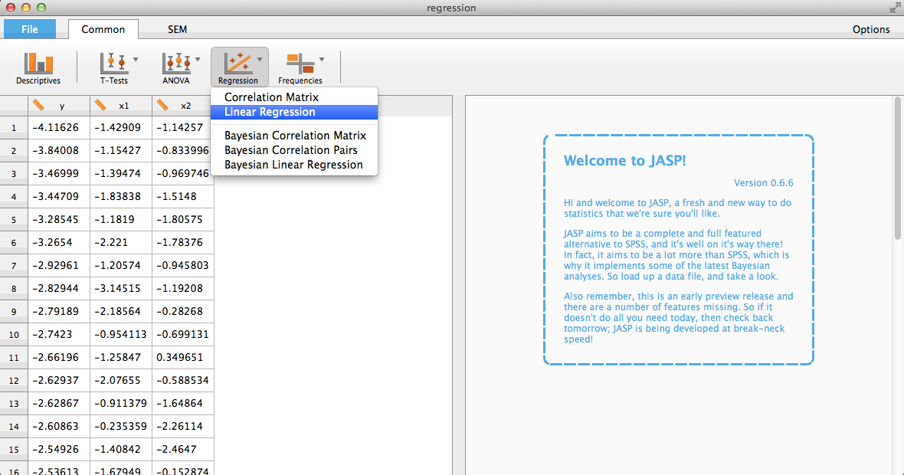
Task: Select row 1 header
Action: tap(14, 127)
